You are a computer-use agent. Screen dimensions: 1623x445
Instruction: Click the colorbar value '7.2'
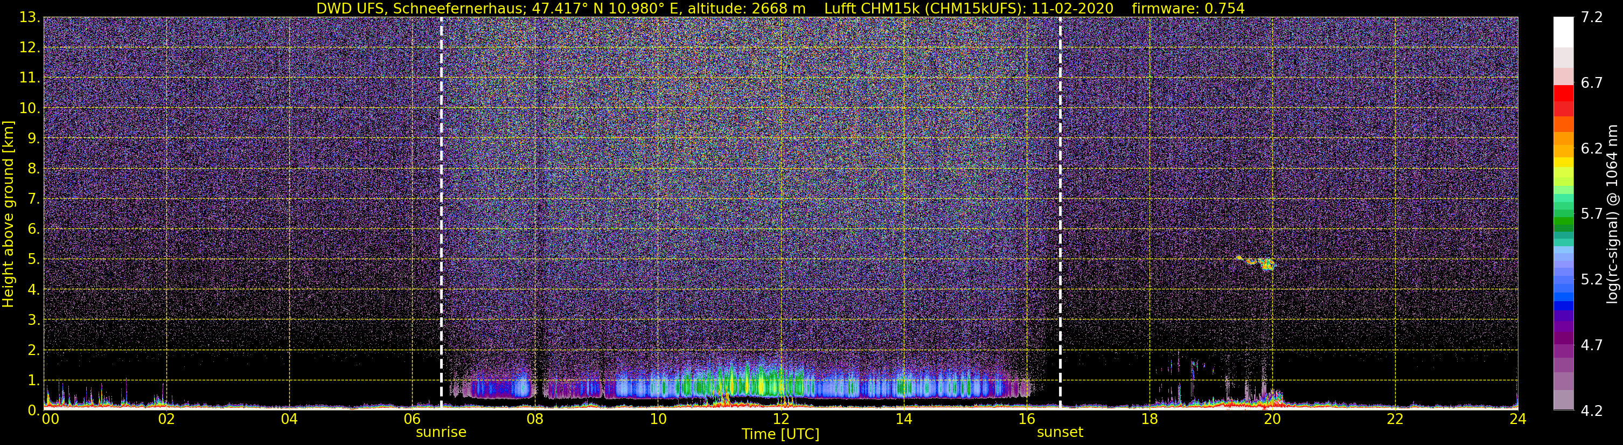[1592, 18]
